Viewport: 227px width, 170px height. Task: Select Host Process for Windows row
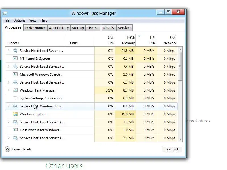pos(91,130)
